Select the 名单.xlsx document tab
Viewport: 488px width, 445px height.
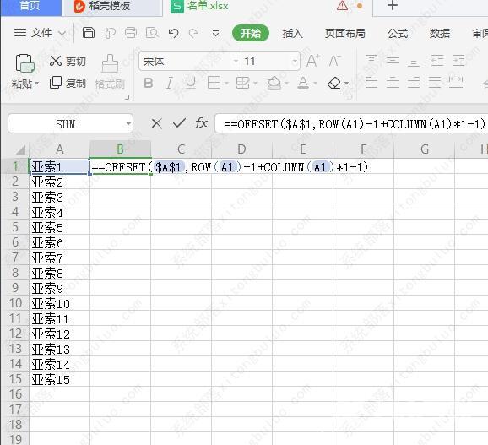coord(208,6)
